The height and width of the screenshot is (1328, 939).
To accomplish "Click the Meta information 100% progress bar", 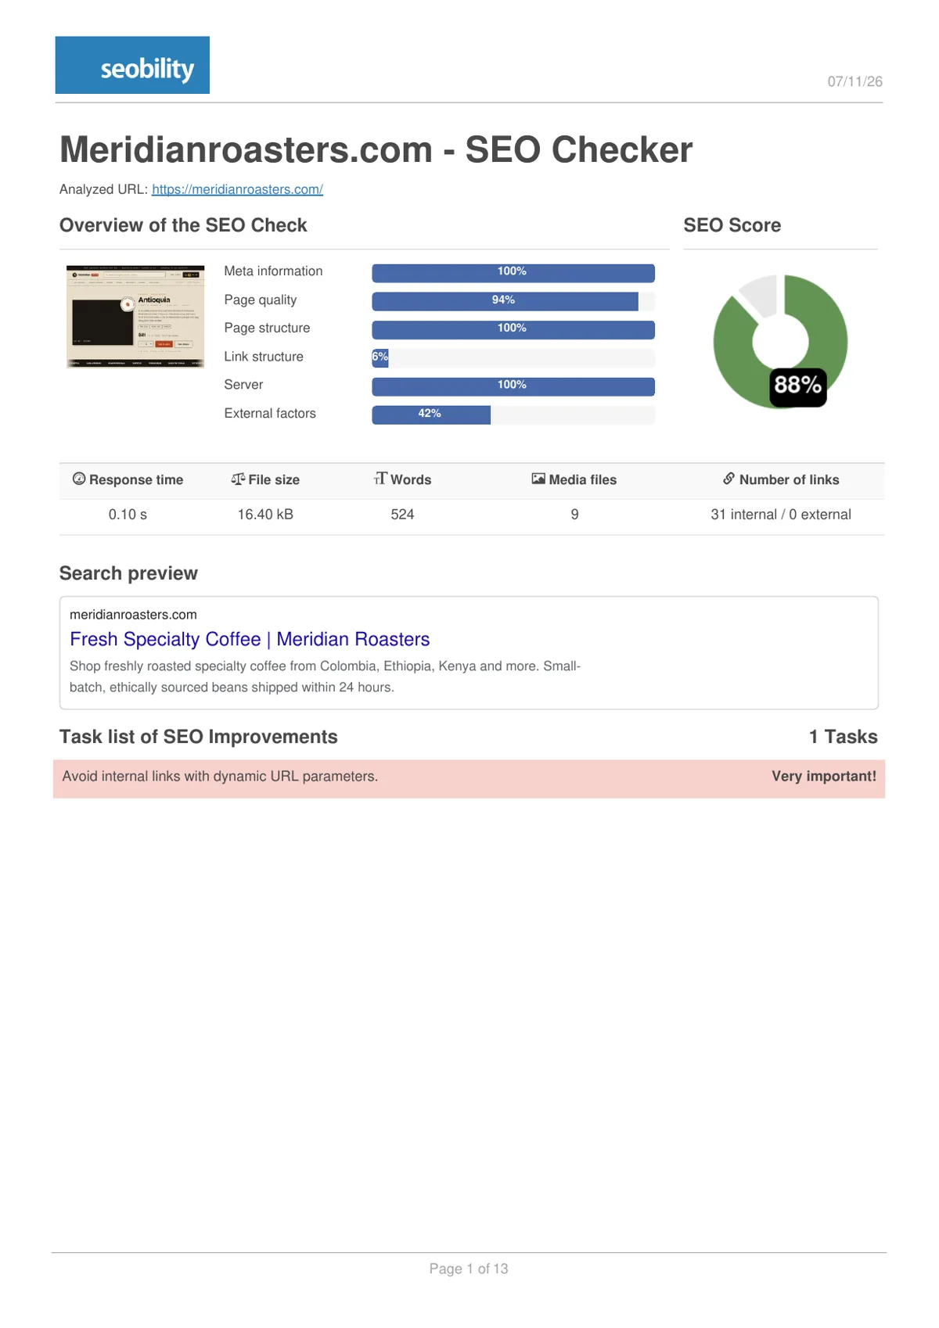I will tap(513, 272).
